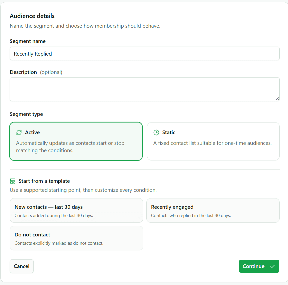Viewport: 288px width, 285px height.
Task: Click 'Automatically updates as contacts' description
Action: point(70,146)
